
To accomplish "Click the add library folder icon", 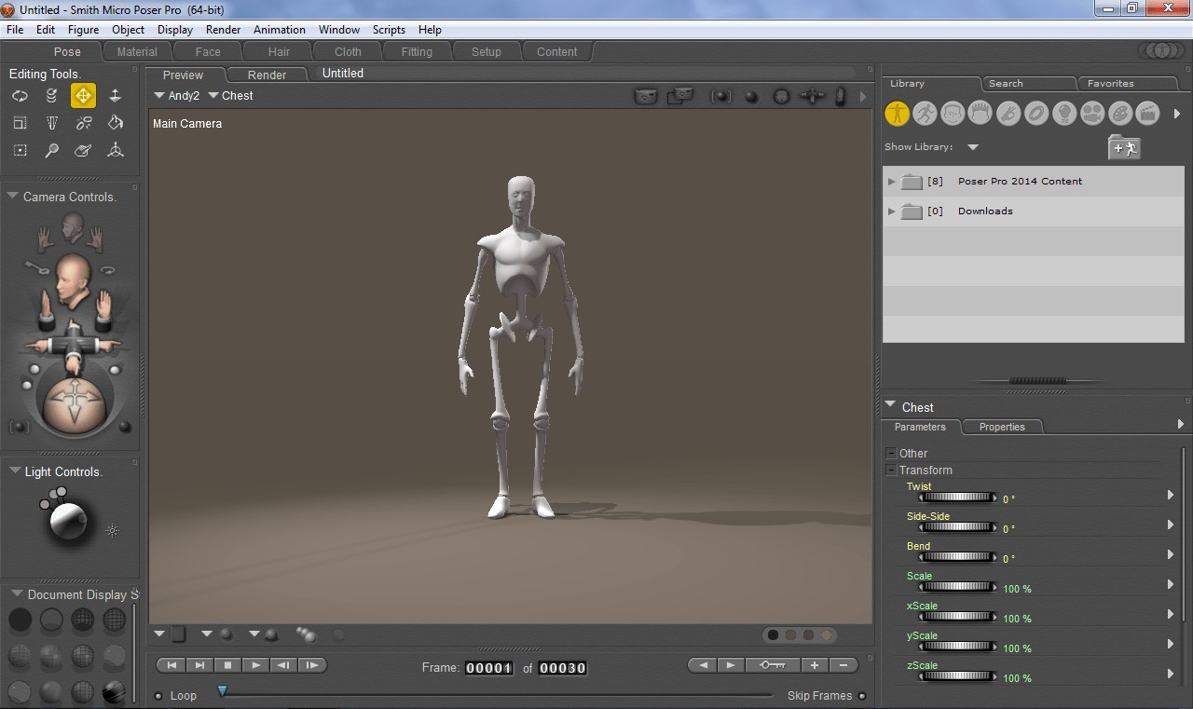I will pyautogui.click(x=1124, y=147).
